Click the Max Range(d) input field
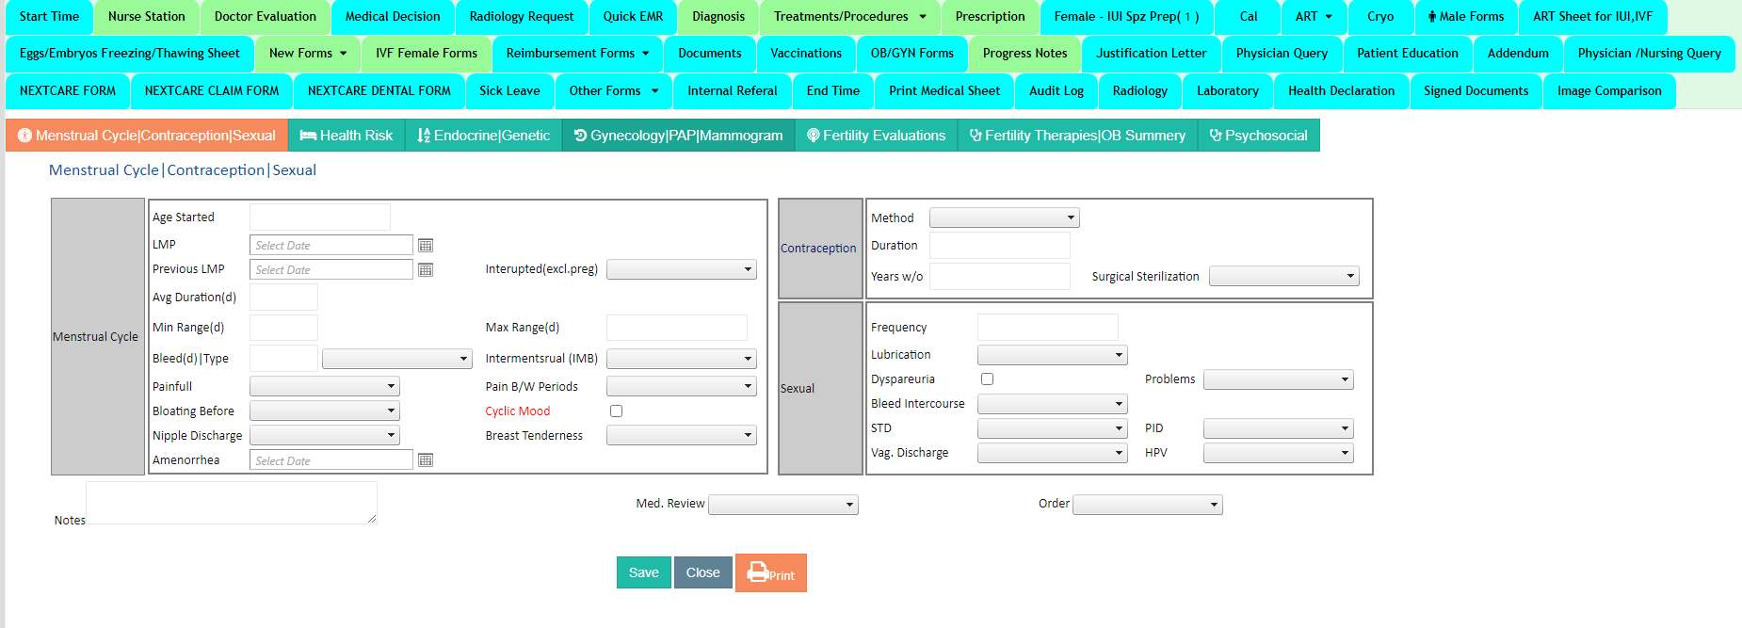Screen dimensions: 1742x628 (677, 328)
